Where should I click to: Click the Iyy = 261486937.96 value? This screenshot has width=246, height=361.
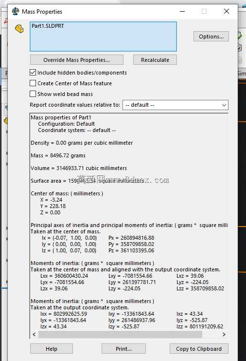[132, 320]
